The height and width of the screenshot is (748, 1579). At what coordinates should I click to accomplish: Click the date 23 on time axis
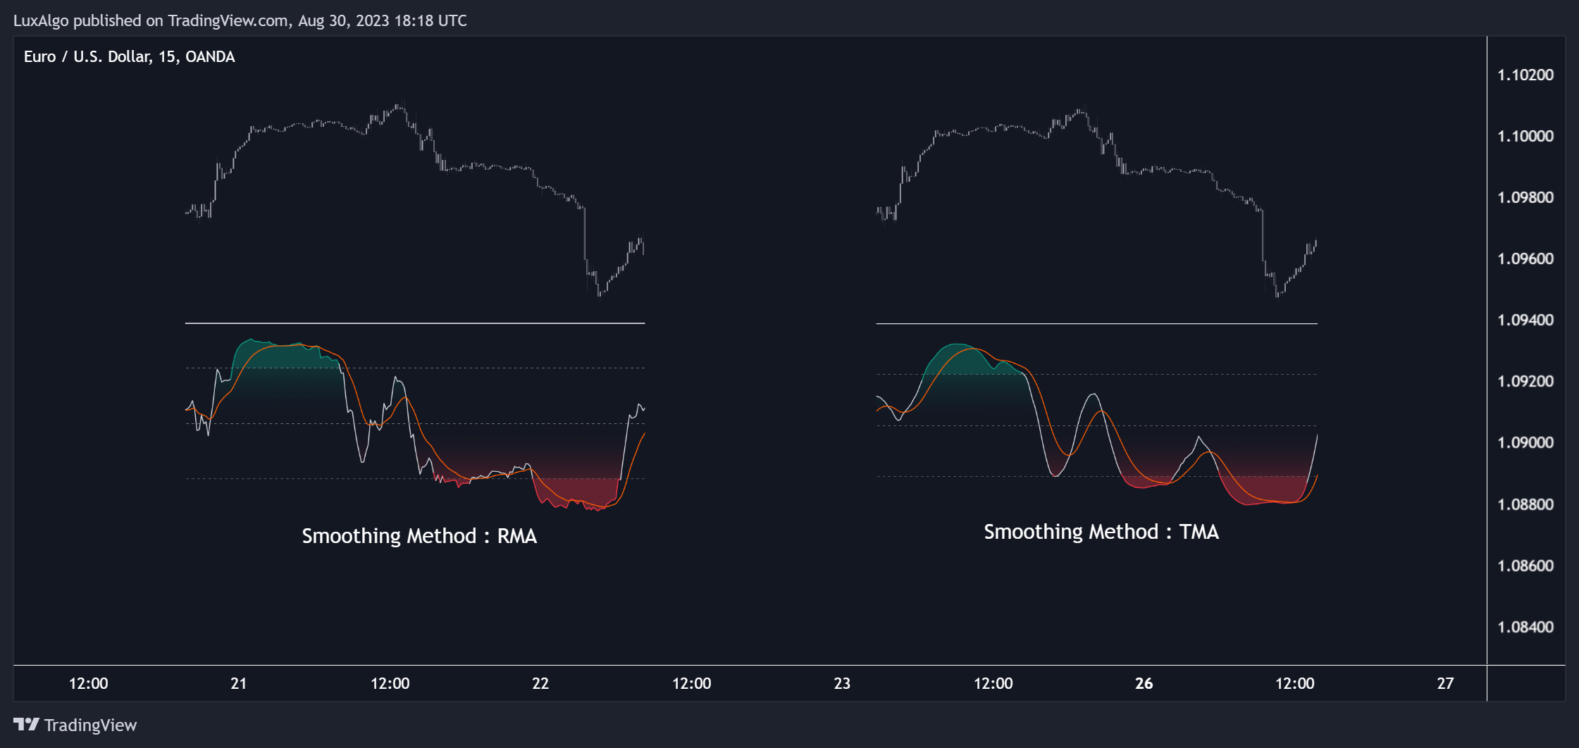click(842, 683)
